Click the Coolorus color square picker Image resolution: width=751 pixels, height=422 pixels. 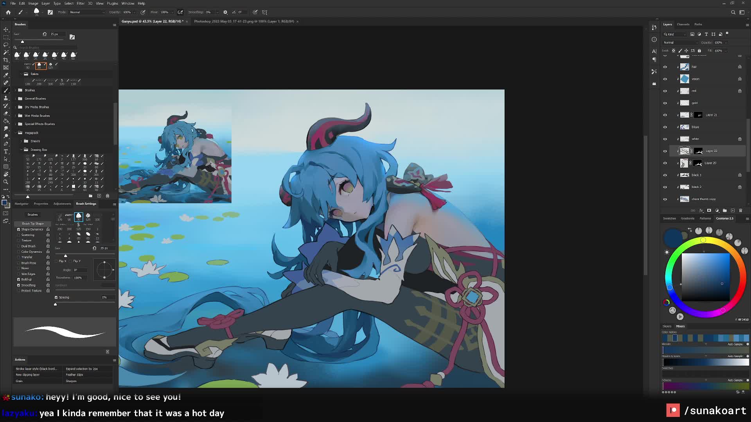pos(705,277)
